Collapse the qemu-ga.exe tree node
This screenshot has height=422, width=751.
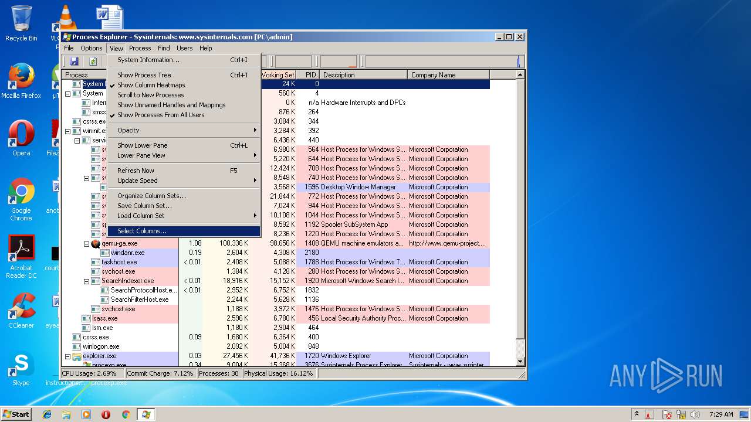[86, 244]
